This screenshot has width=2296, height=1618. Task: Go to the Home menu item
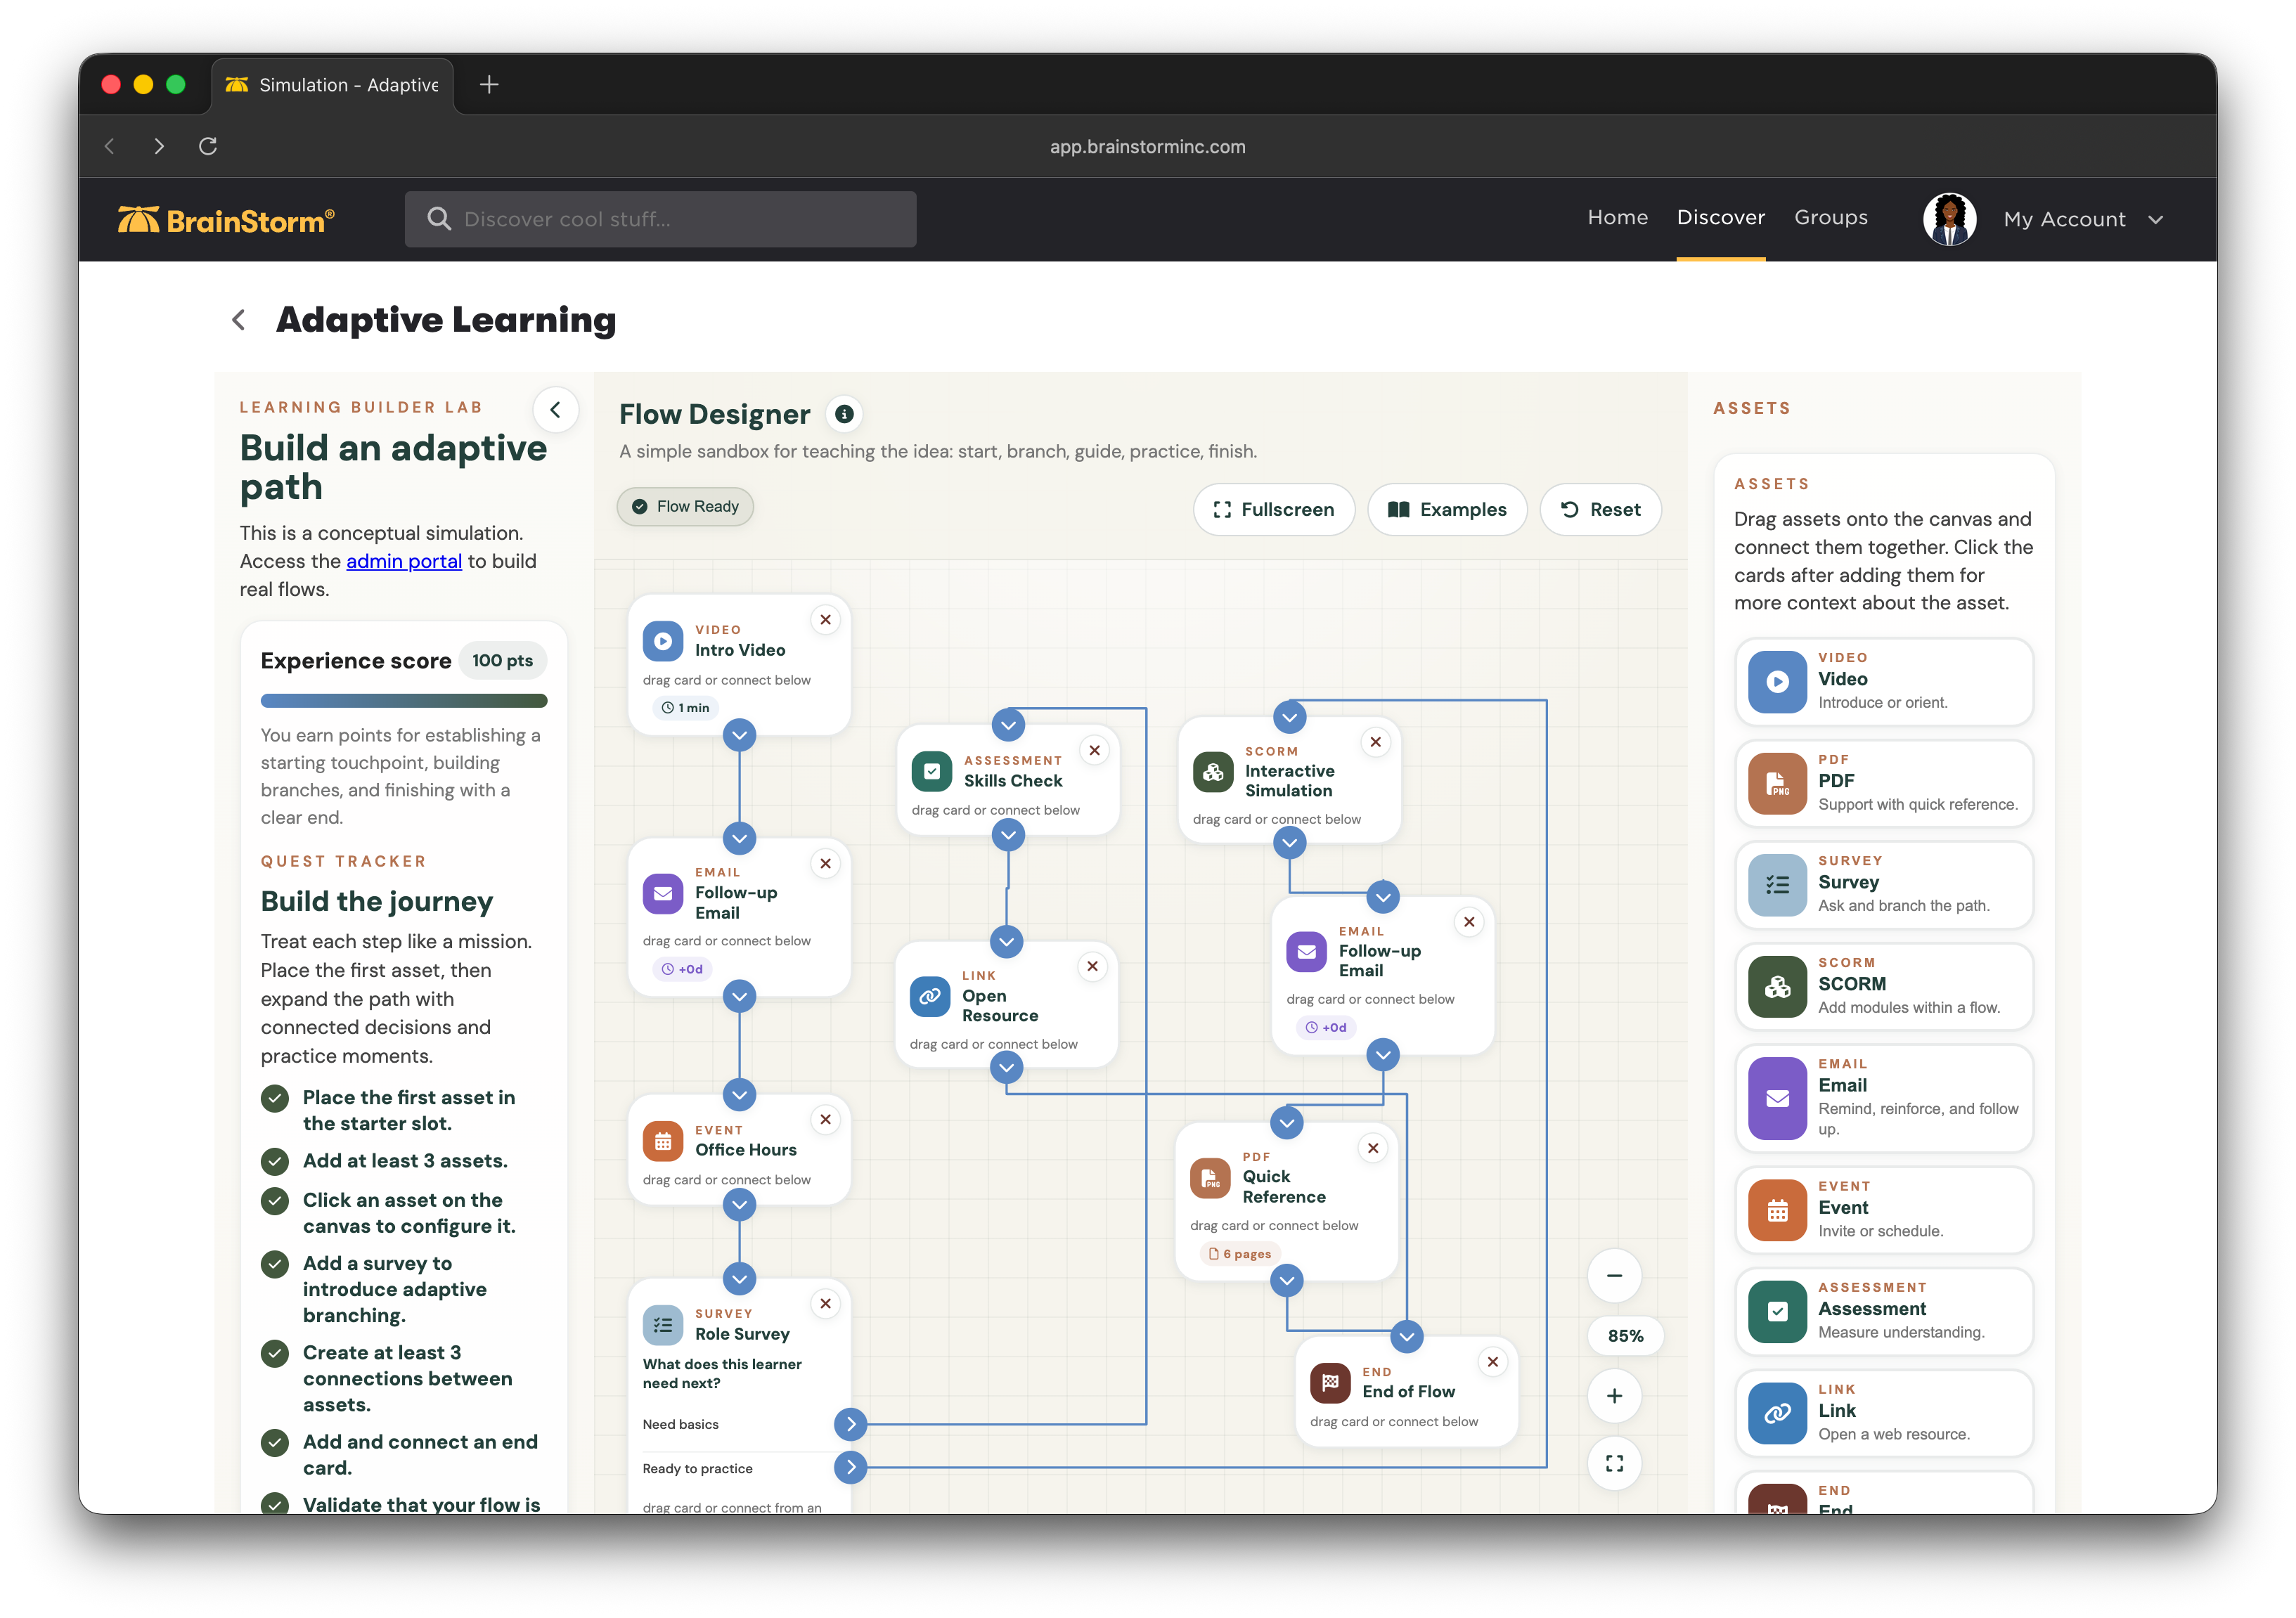click(x=1617, y=217)
